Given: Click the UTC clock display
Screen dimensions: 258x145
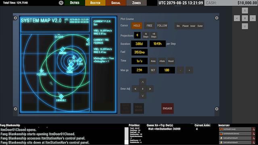Looking at the screenshot, I should pyautogui.click(x=181, y=3).
